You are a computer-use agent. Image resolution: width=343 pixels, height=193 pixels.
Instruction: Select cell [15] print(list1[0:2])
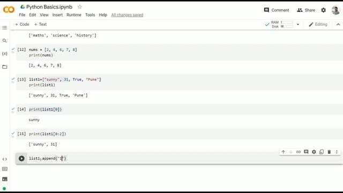point(180,133)
